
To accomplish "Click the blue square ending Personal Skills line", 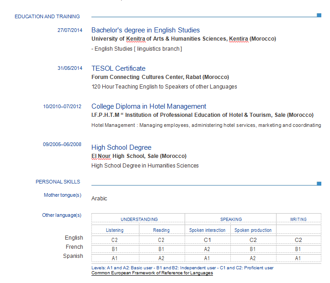I will click(x=319, y=183).
